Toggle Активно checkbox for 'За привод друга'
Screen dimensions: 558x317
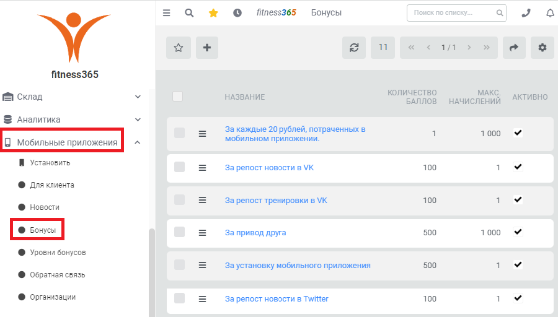[x=518, y=232]
